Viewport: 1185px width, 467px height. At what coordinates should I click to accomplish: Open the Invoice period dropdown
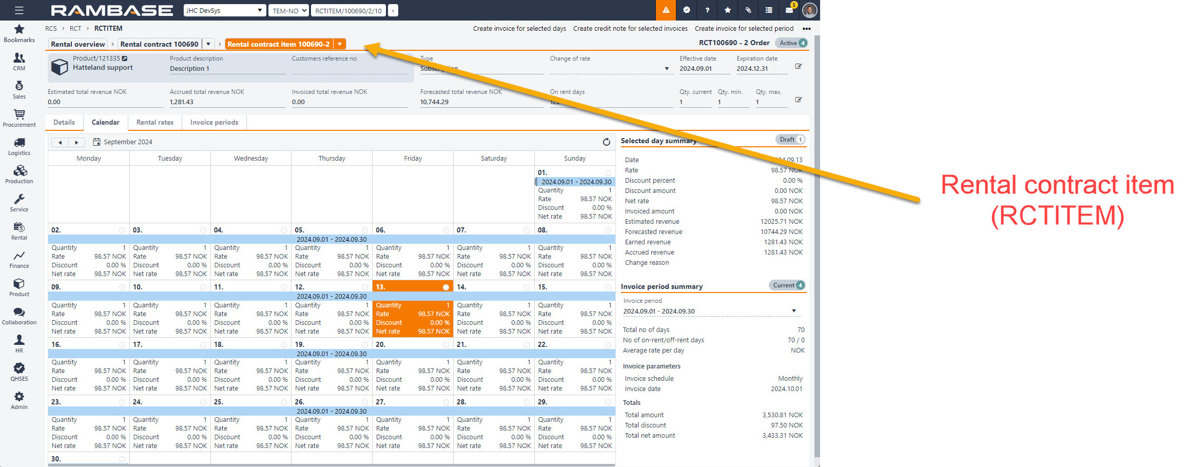[793, 311]
